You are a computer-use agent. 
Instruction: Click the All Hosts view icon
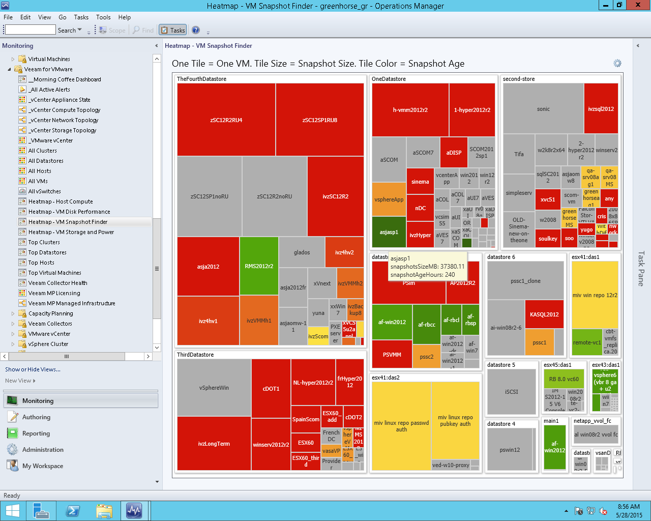22,171
